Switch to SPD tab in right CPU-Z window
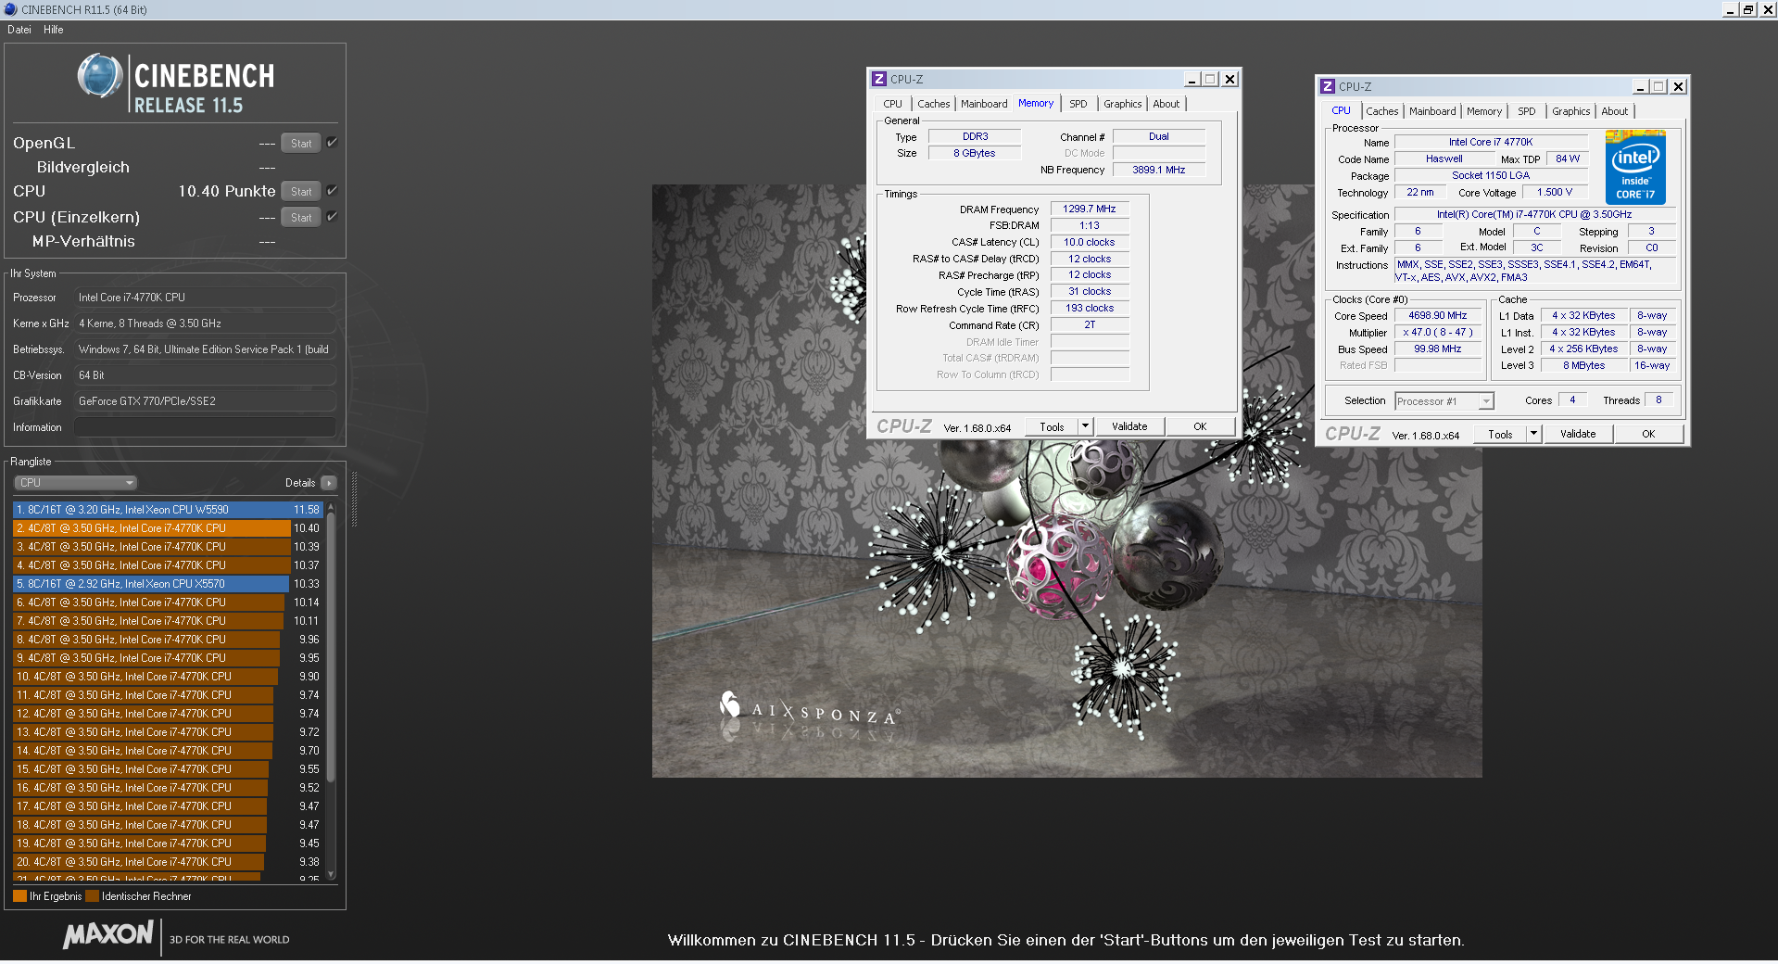Viewport: 1778px width, 964px height. point(1526,111)
